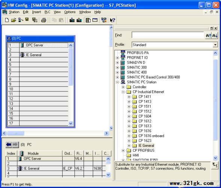This screenshot has width=221, height=188.
Task: Click the Save floppy disk icon
Action: coord(27,19)
